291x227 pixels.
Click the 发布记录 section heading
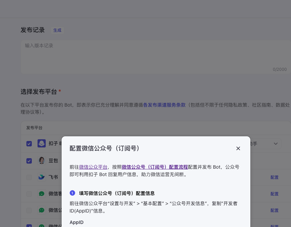tap(33, 30)
